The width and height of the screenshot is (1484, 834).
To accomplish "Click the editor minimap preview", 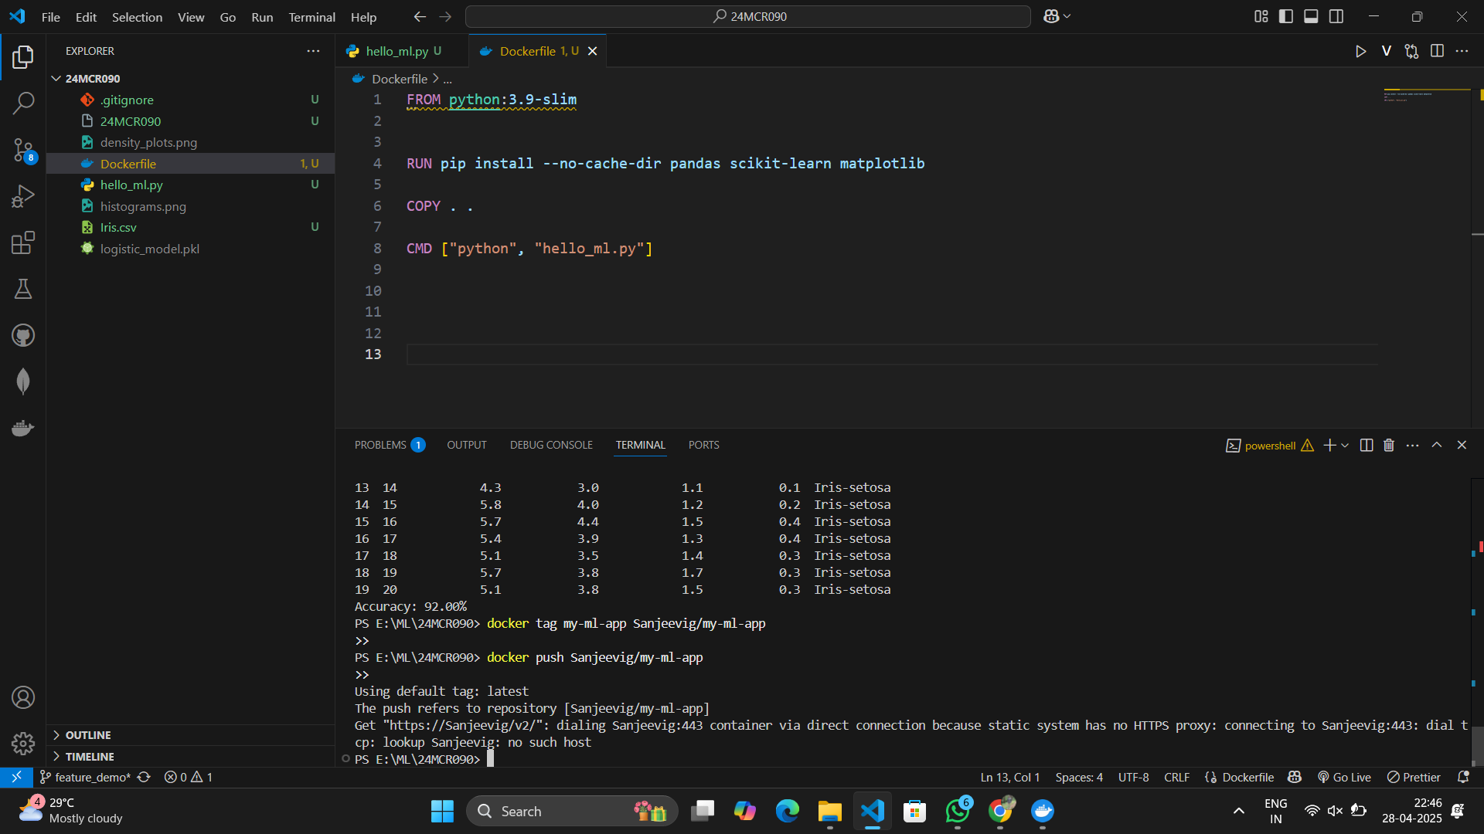I will coord(1426,96).
